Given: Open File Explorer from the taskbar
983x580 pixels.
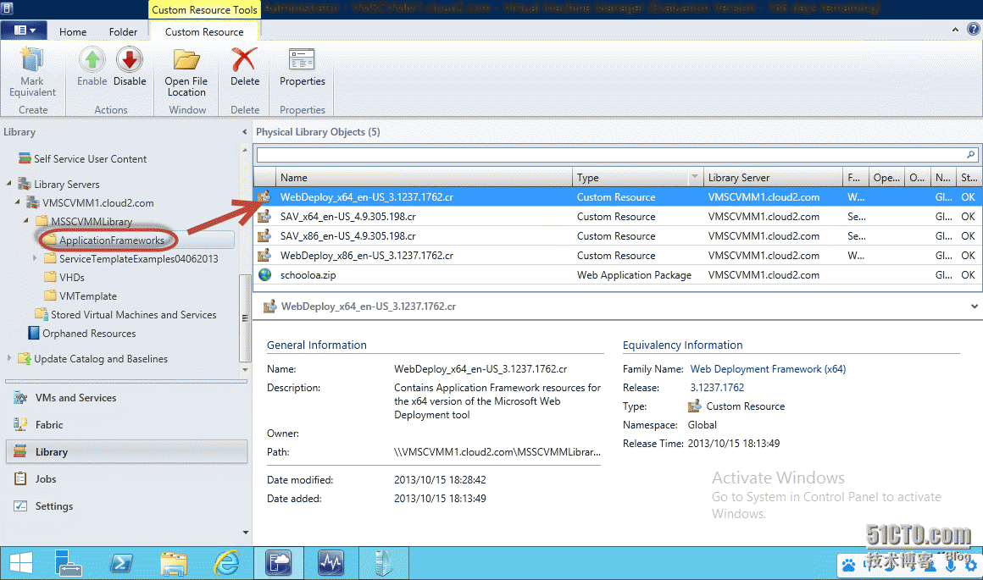Looking at the screenshot, I should pyautogui.click(x=173, y=563).
